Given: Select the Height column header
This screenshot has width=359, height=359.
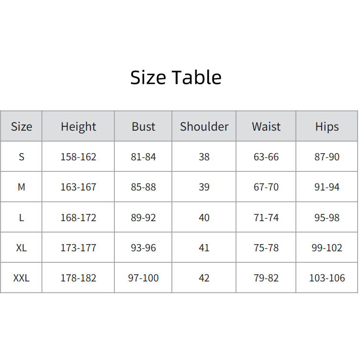Looking at the screenshot, I should (x=79, y=127).
